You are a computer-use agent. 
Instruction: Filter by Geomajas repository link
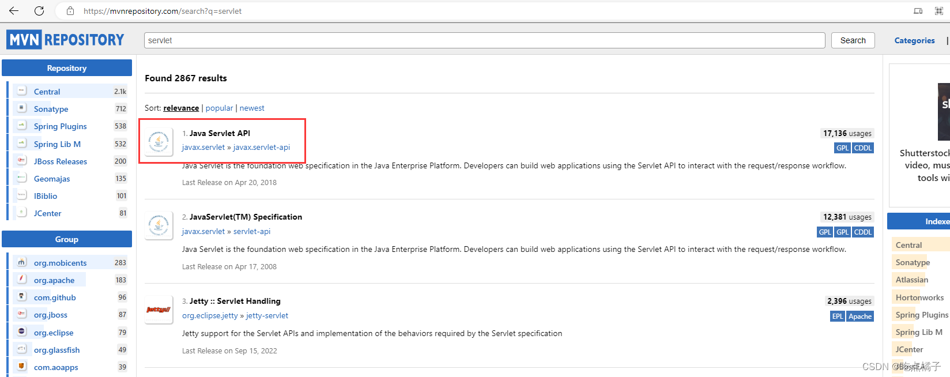pyautogui.click(x=52, y=179)
